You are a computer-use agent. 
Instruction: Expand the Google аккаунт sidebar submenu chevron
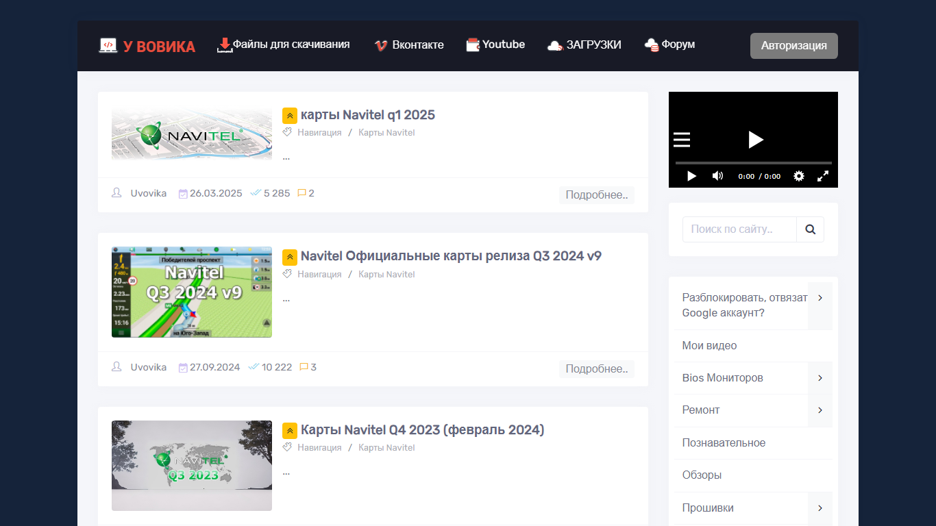pos(820,305)
